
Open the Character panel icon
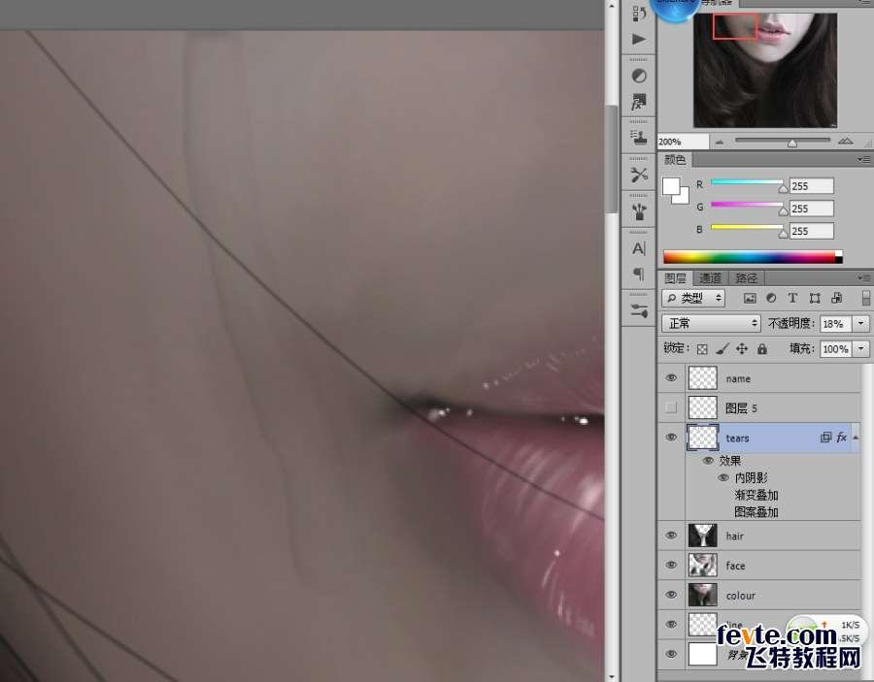(x=638, y=248)
